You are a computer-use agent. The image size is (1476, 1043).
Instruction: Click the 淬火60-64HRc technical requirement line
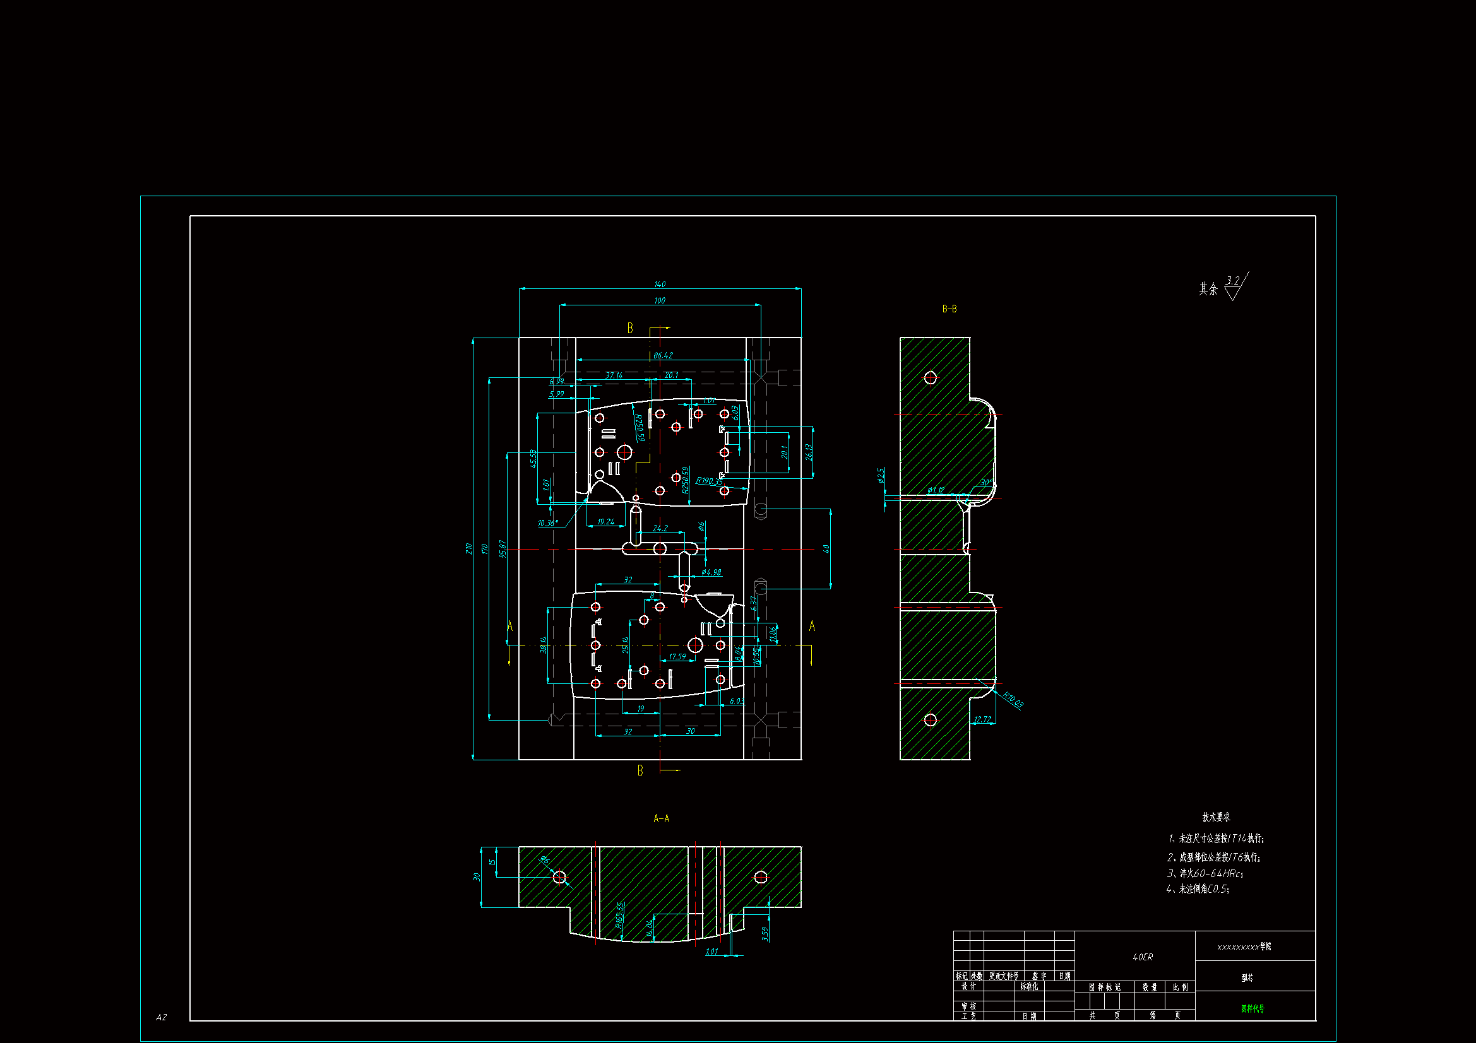tap(1205, 873)
